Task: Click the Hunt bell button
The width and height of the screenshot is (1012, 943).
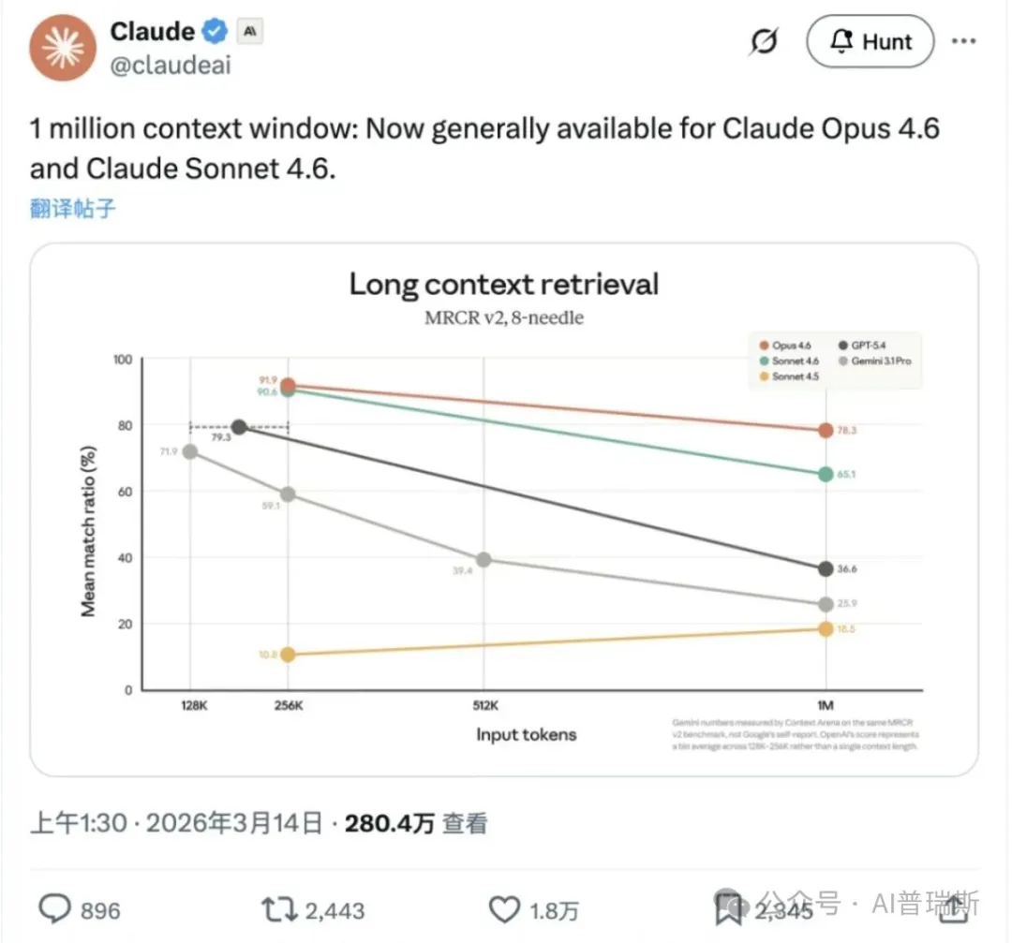Action: [x=871, y=42]
